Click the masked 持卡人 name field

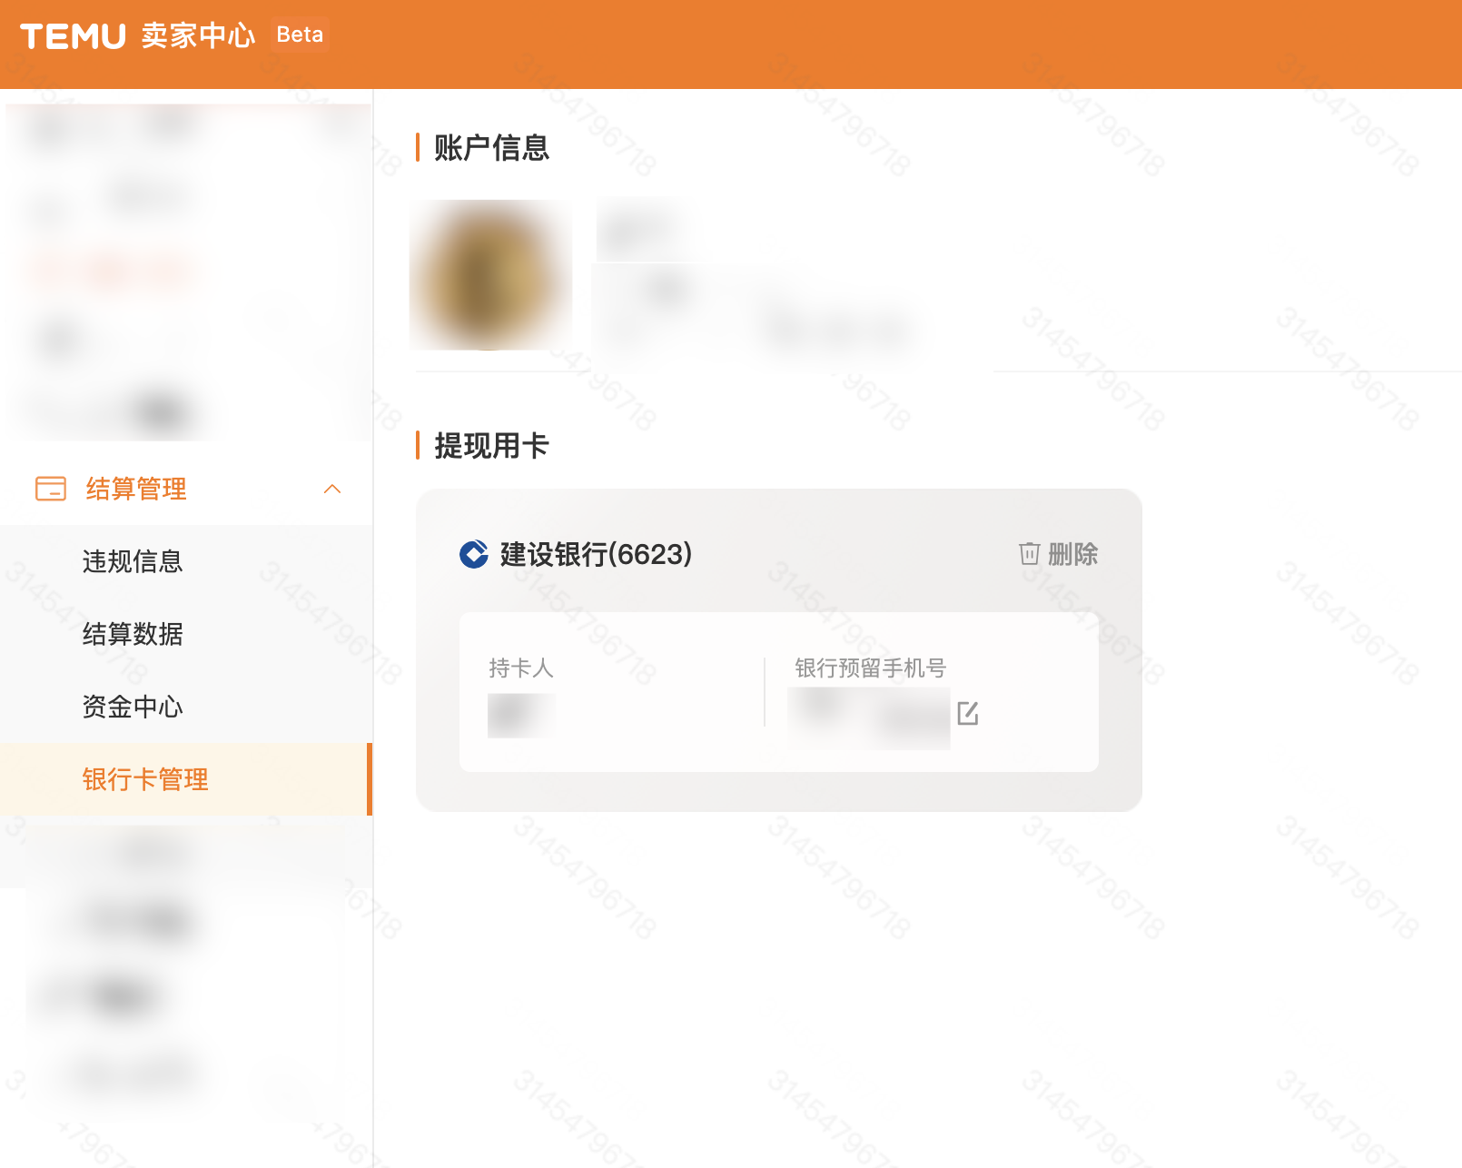[x=520, y=715]
